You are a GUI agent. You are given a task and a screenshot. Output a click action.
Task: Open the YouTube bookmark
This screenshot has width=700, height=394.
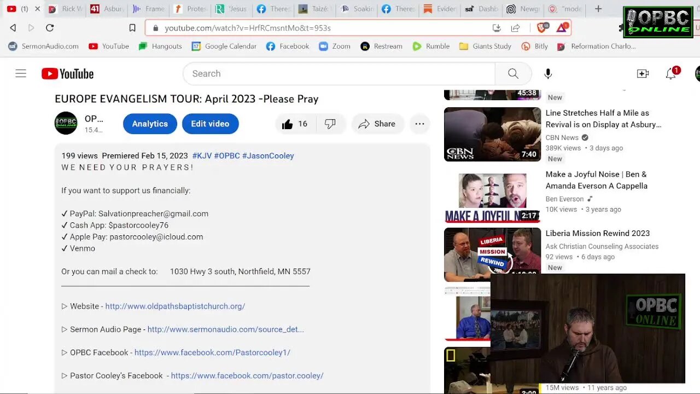click(109, 47)
